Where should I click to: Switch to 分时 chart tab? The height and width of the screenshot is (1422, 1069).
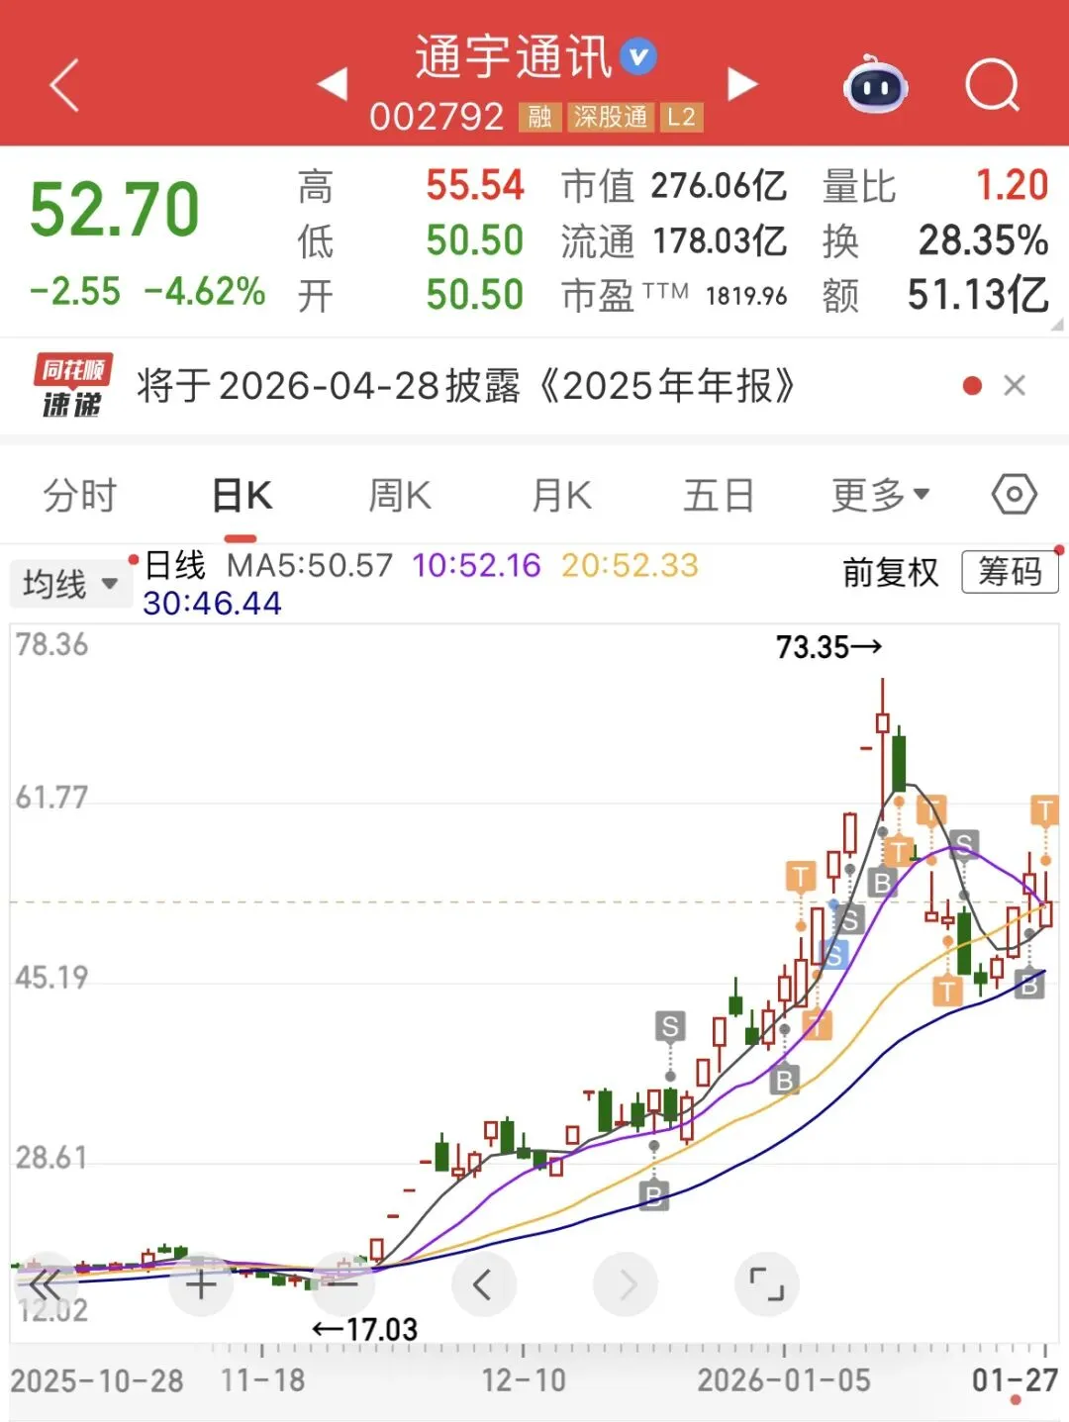tap(80, 495)
